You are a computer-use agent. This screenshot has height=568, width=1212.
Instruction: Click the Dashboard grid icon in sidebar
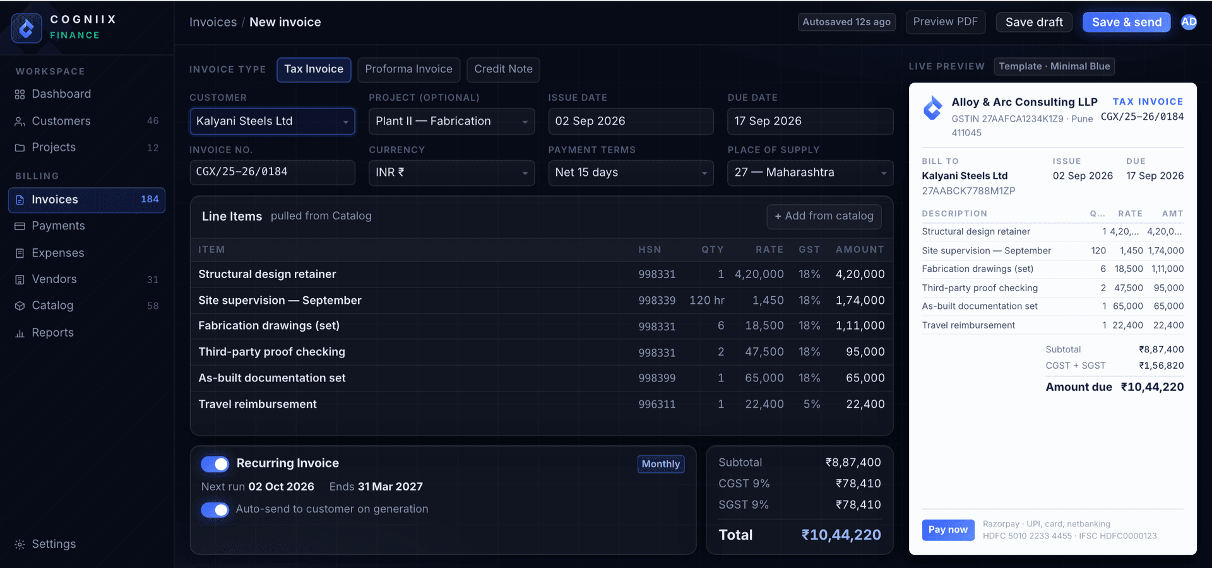pos(20,95)
